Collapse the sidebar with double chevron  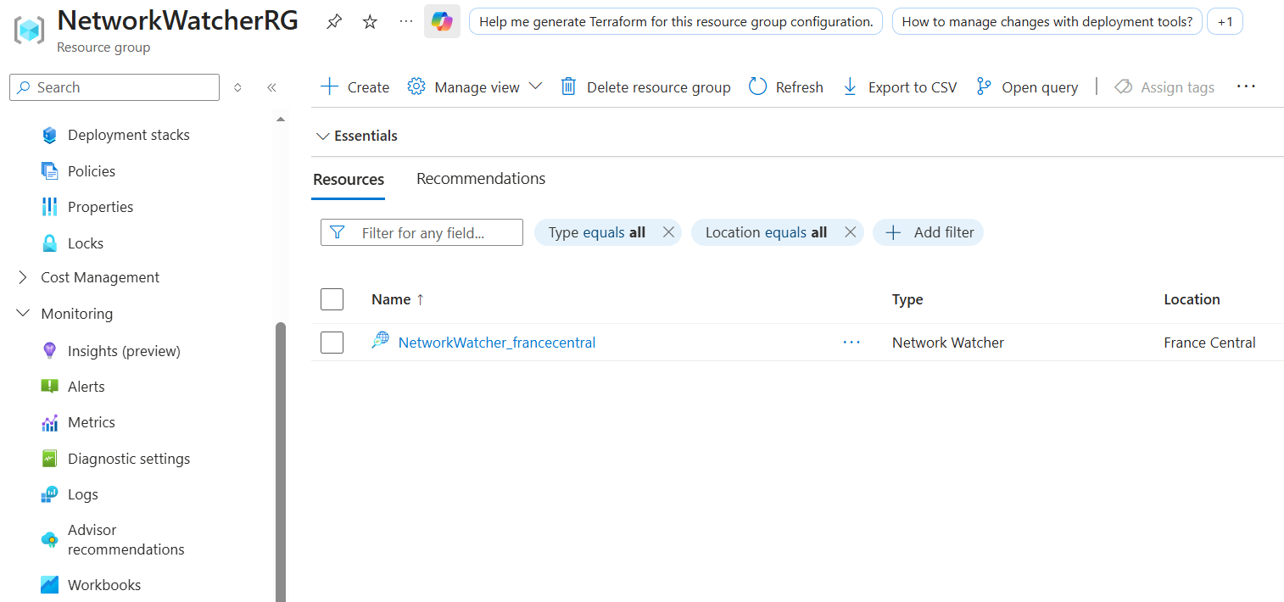[271, 87]
